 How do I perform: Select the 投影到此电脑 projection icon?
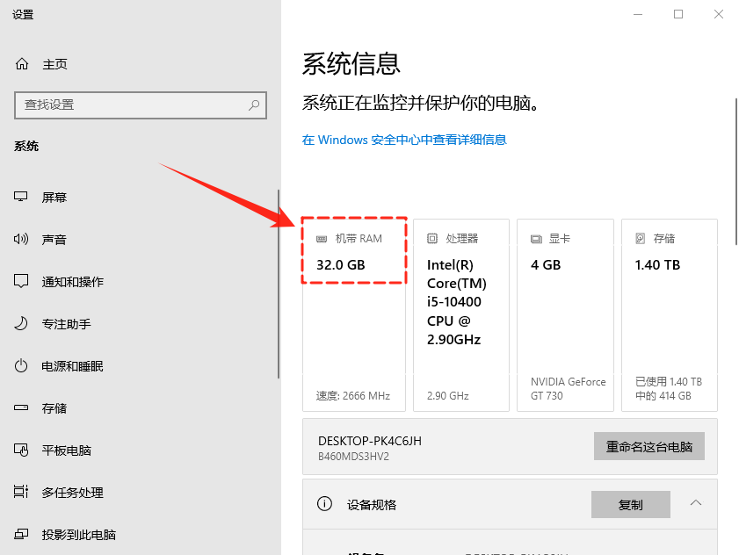tap(20, 534)
